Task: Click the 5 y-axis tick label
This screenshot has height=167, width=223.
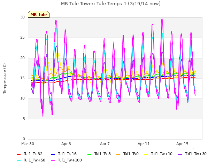Action: pos(24,119)
